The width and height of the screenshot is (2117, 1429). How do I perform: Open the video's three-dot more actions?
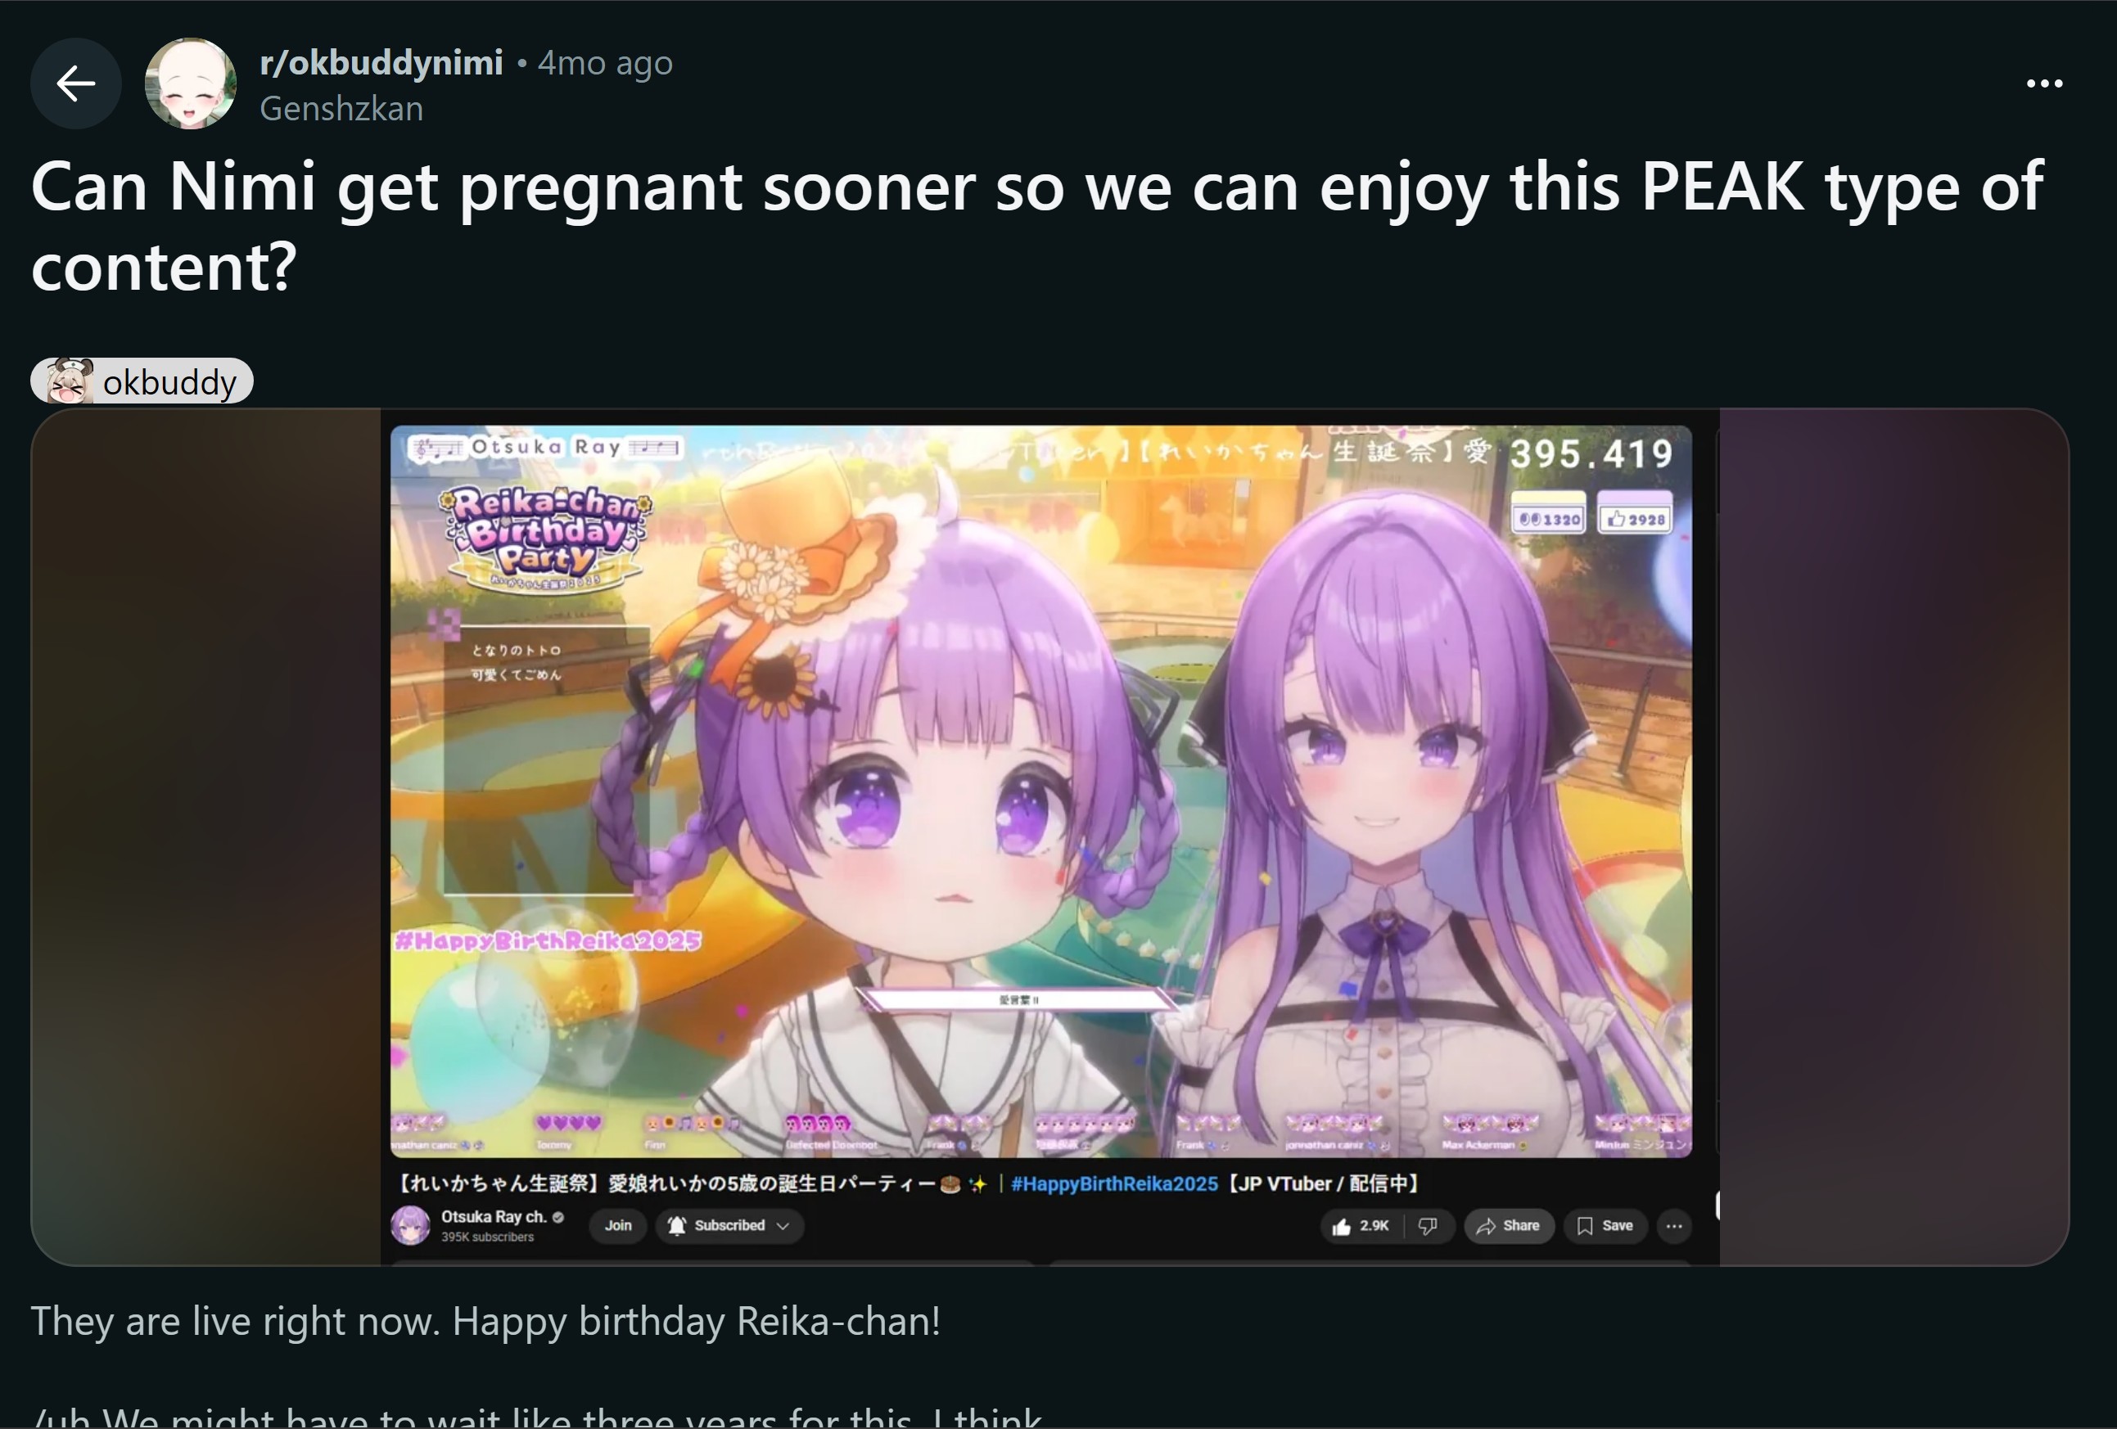tap(1674, 1227)
